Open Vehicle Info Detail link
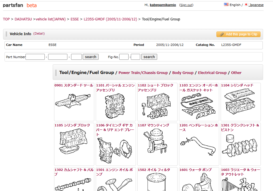 click(x=39, y=33)
